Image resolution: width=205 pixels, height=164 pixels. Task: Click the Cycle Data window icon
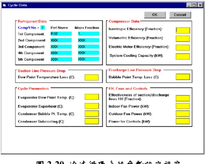point(4,5)
